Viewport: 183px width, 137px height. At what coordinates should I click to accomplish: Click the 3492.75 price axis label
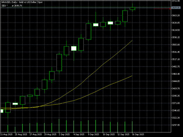coord(176,67)
